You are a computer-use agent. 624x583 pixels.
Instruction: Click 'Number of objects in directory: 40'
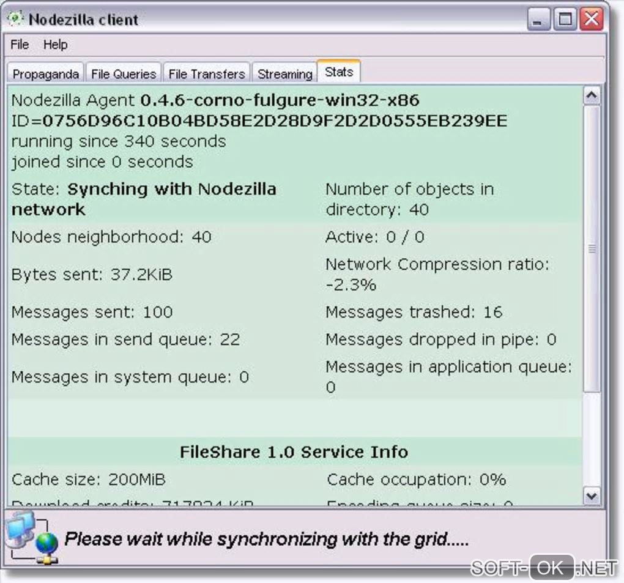409,199
